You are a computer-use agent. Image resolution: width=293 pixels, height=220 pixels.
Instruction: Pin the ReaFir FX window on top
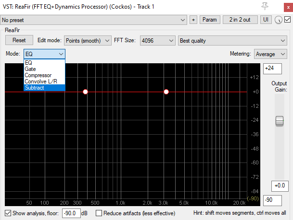(265, 7)
